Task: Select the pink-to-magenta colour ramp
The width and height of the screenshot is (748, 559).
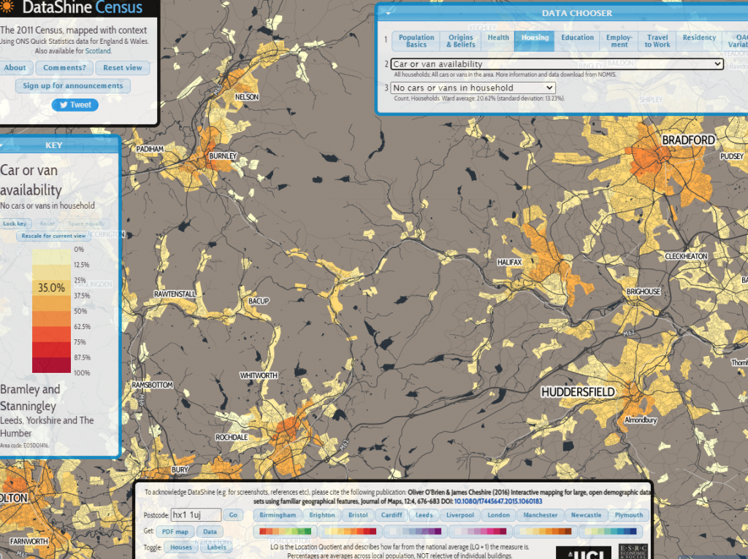Action: coord(481,531)
